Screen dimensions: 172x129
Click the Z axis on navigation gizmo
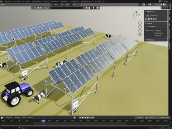click(137, 12)
